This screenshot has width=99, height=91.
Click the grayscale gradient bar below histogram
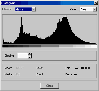coord(49,46)
